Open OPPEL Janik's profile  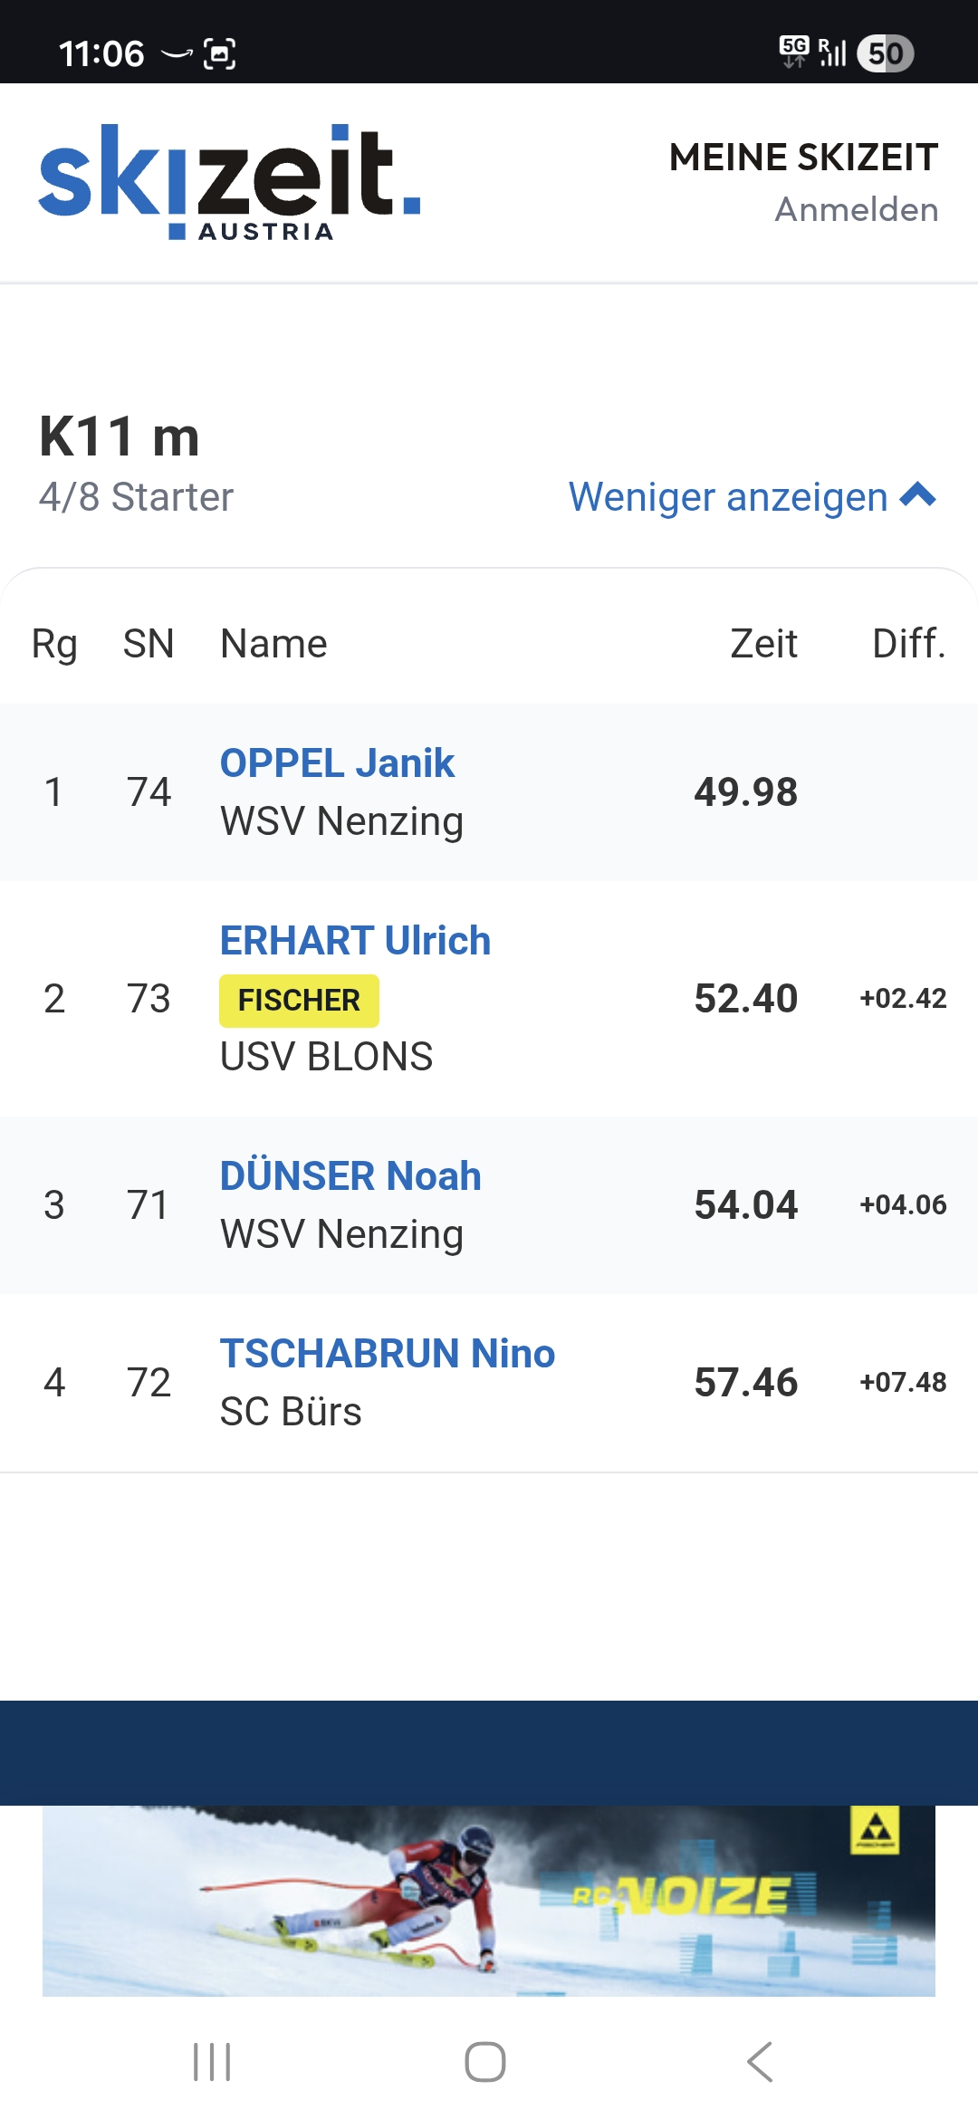click(337, 763)
